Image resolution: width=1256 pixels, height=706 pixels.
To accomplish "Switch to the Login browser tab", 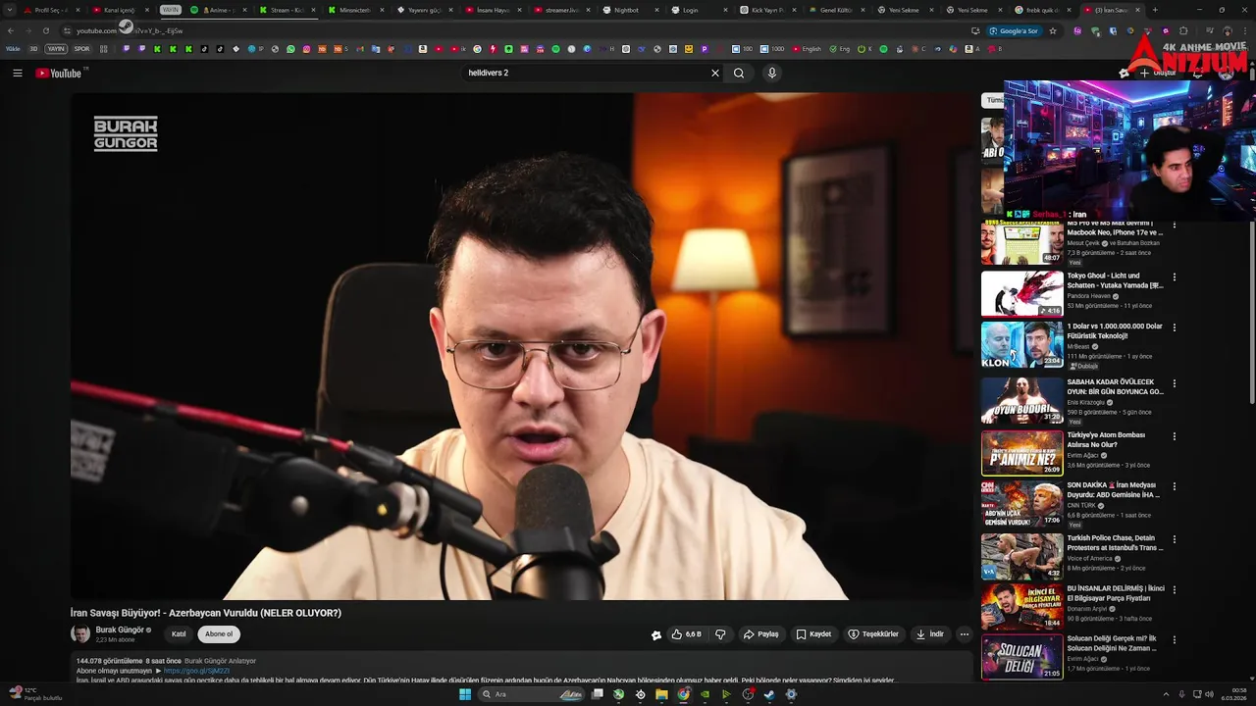I will point(691,10).
